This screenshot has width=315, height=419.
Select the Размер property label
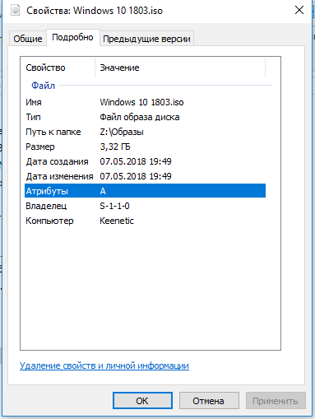click(x=40, y=147)
